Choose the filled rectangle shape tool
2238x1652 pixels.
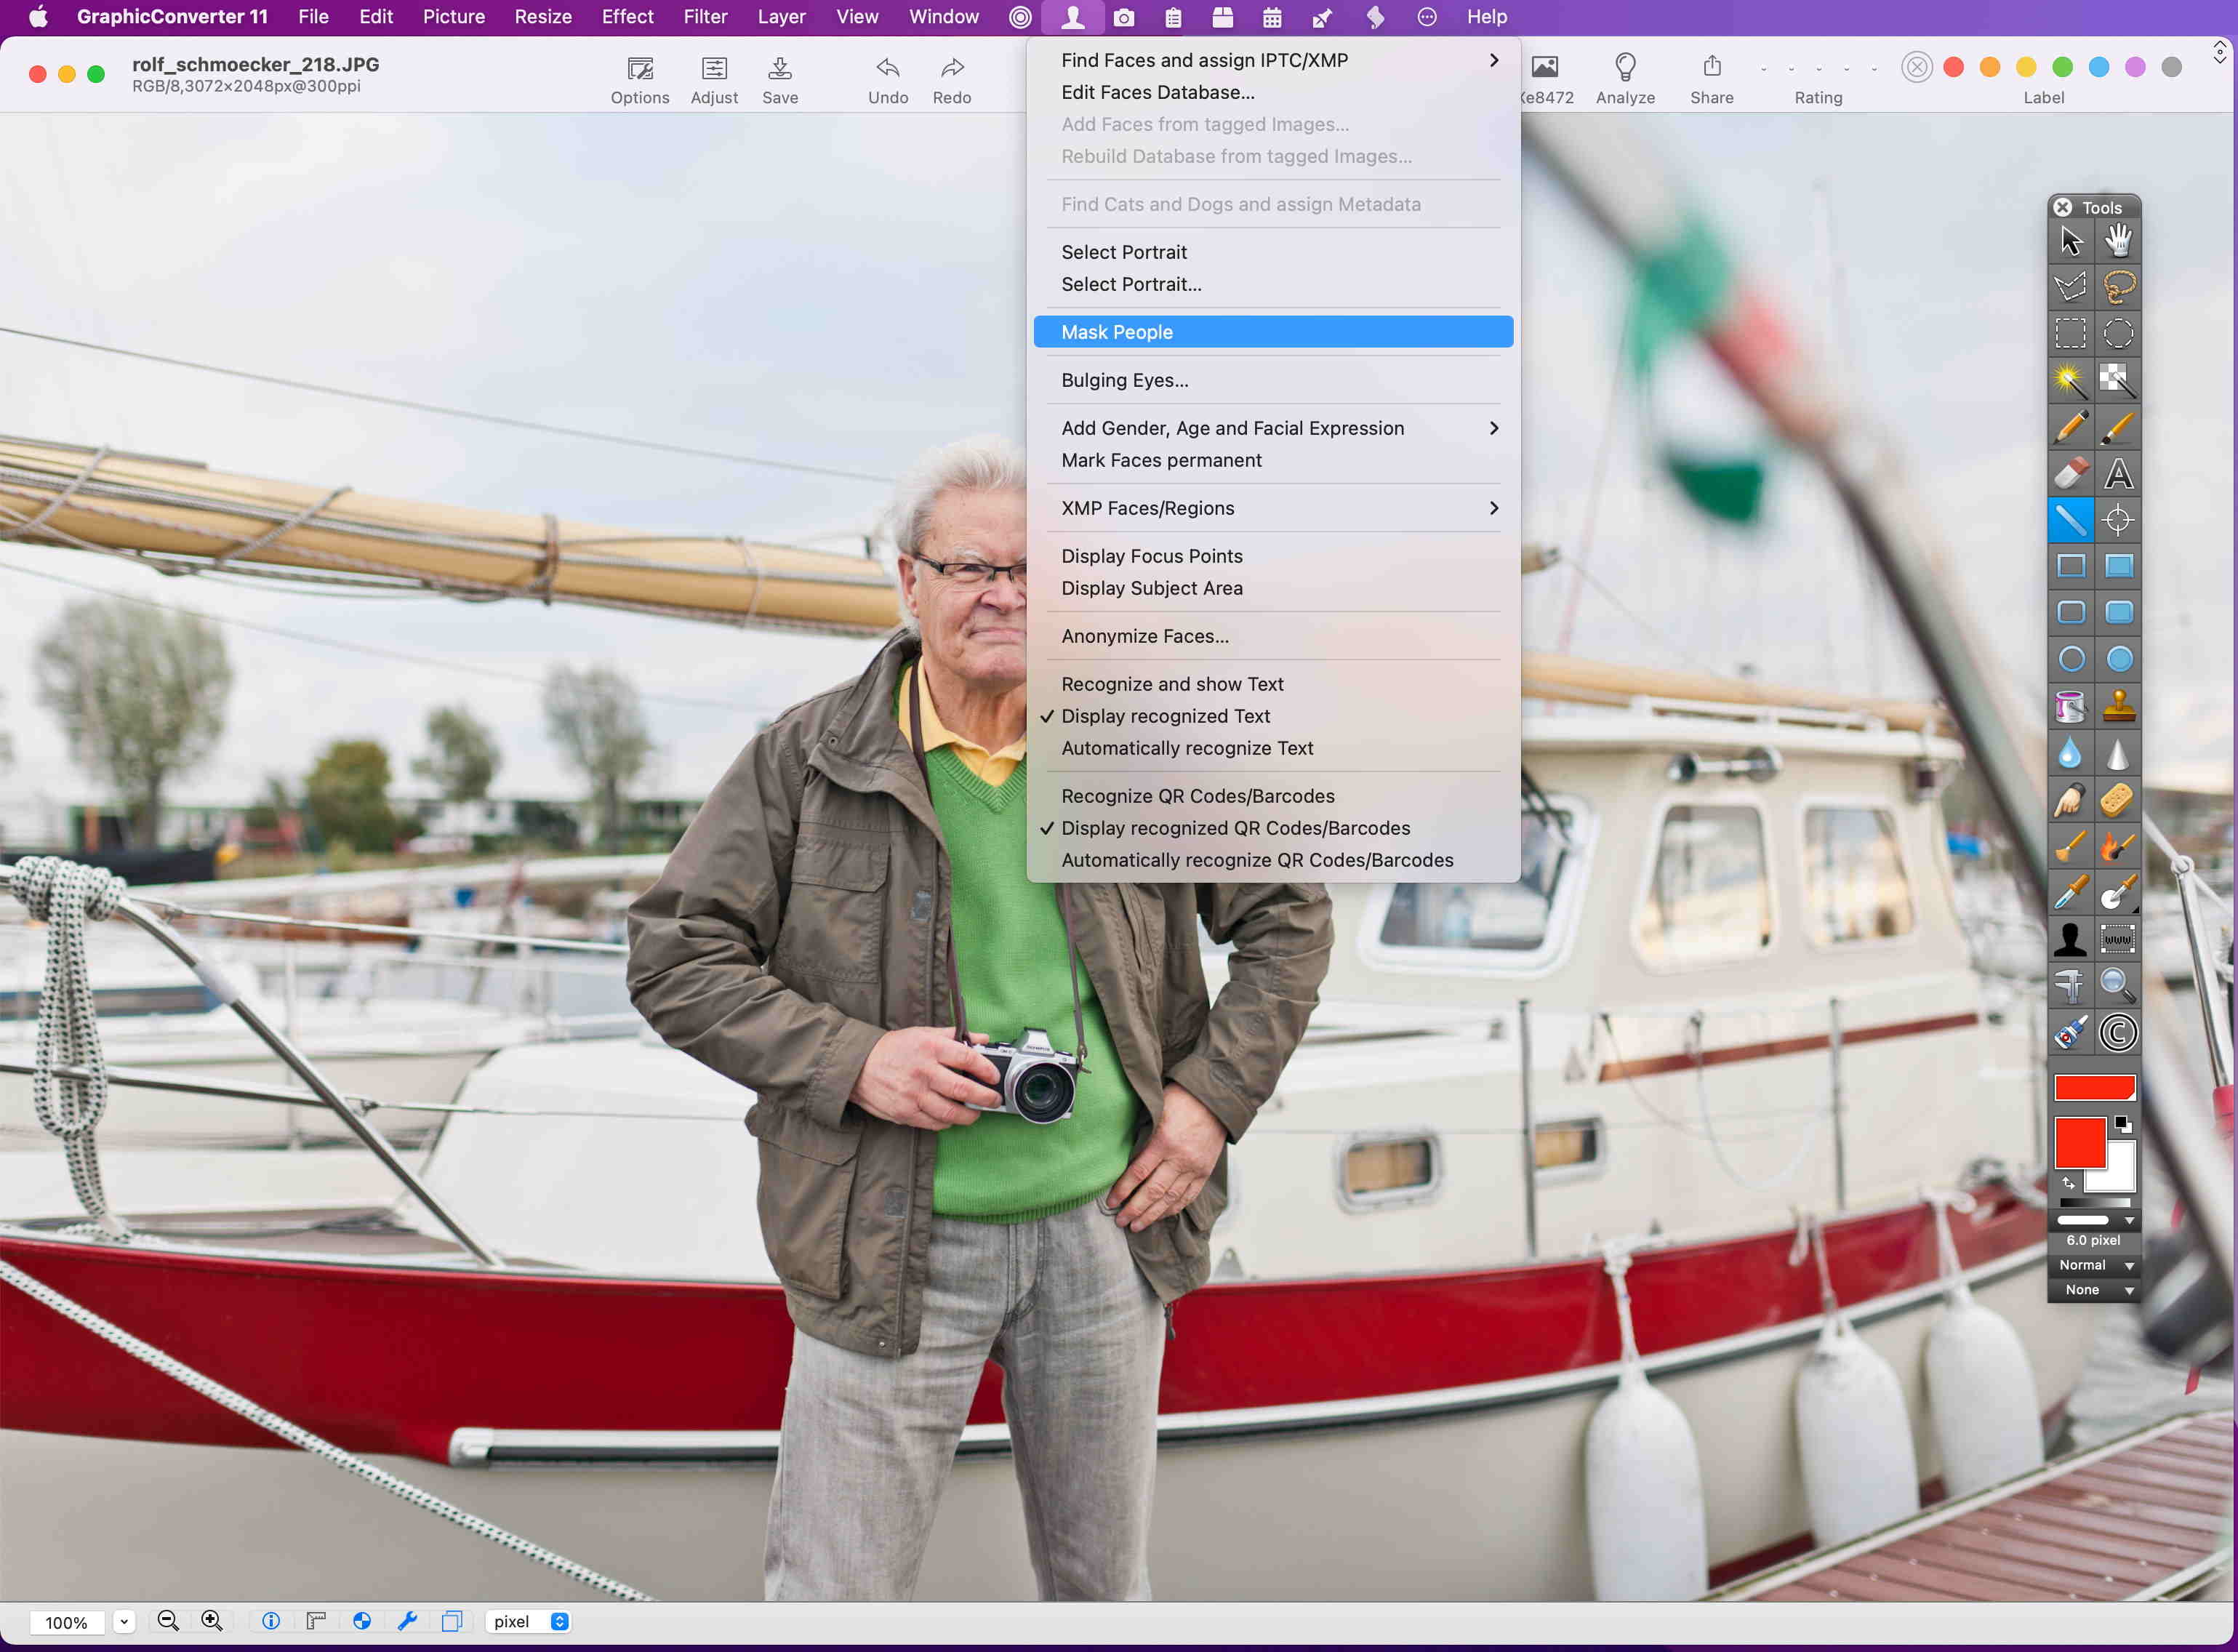[2118, 566]
